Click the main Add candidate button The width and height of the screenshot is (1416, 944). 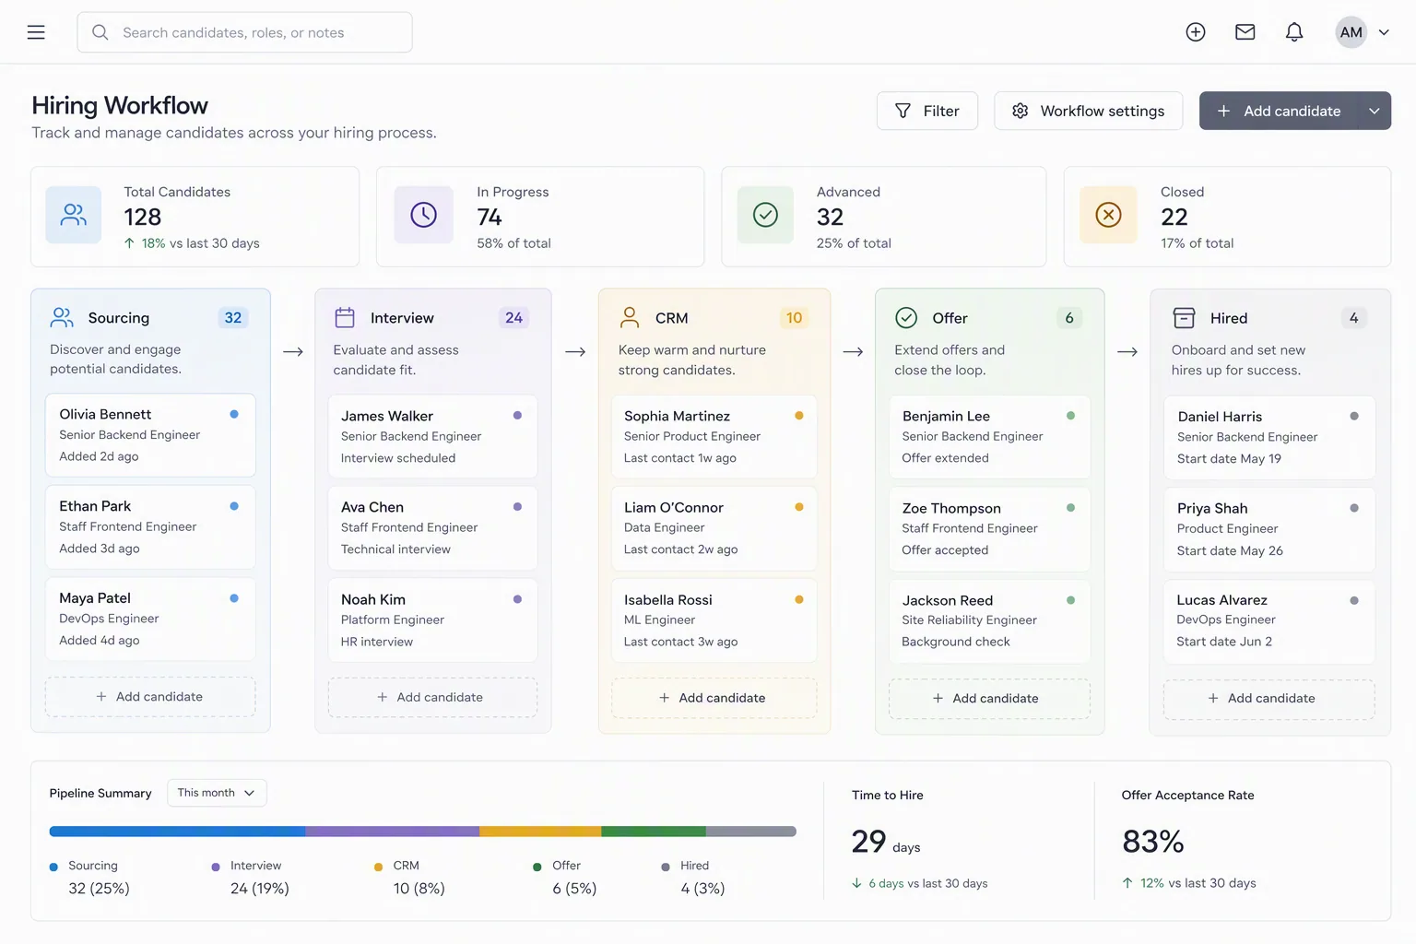coord(1278,111)
